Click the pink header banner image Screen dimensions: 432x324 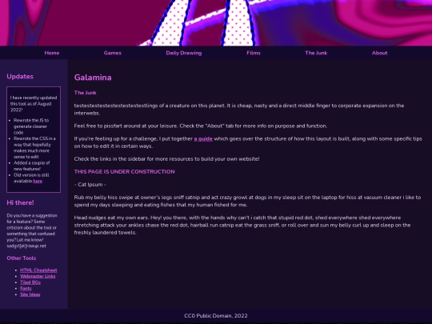pos(216,23)
